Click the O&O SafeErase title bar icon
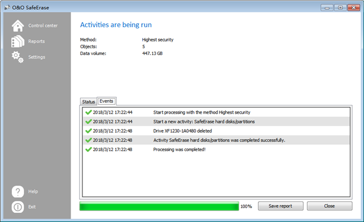Image resolution: width=364 pixels, height=222 pixels. (7, 7)
